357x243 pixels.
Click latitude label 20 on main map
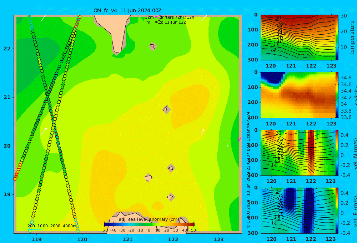click(7, 146)
